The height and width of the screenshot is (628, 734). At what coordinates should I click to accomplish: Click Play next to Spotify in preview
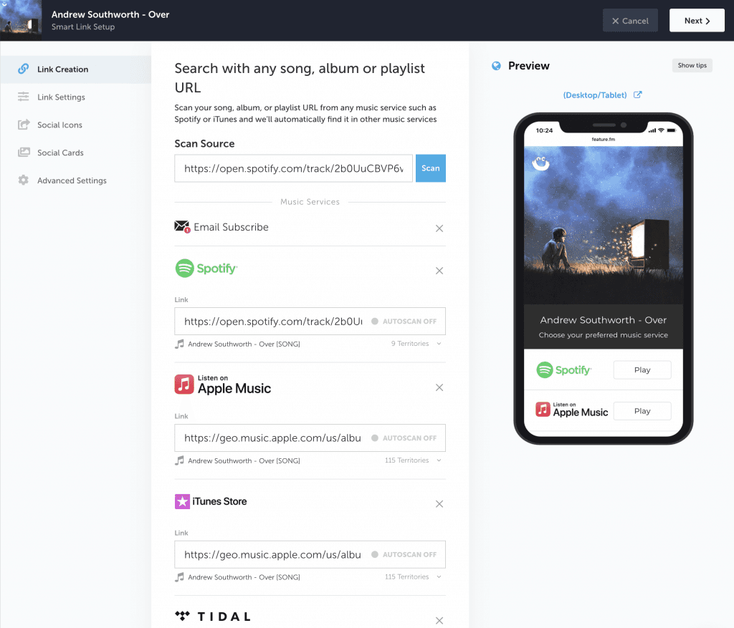tap(642, 370)
